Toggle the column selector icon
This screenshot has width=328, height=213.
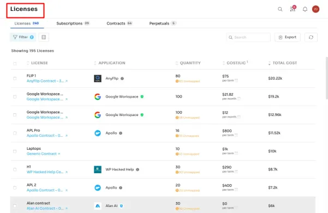44,37
